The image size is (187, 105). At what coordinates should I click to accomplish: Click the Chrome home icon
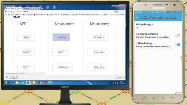coord(13,12)
